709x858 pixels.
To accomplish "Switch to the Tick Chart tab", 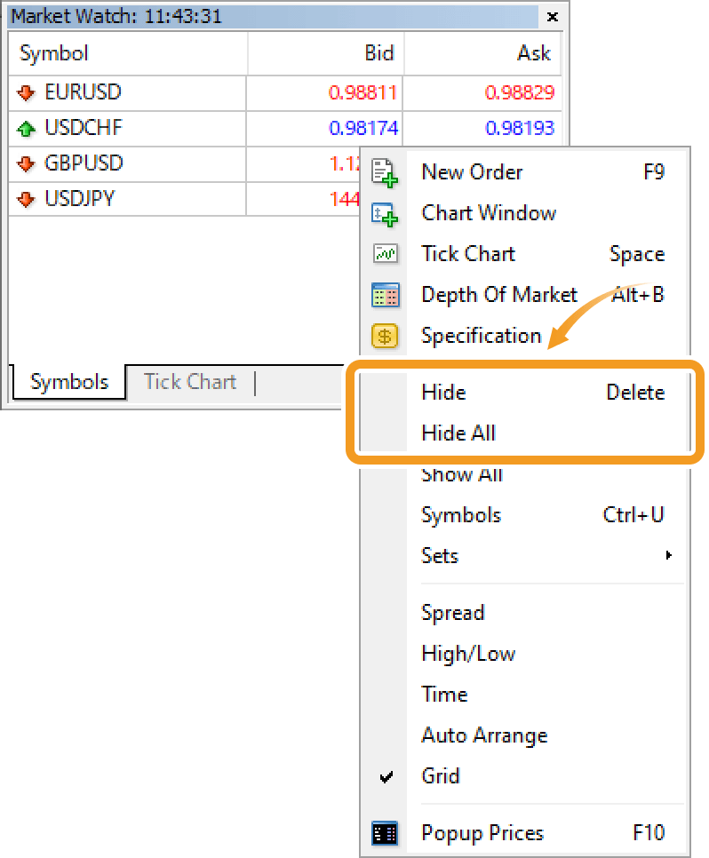I will click(x=190, y=381).
